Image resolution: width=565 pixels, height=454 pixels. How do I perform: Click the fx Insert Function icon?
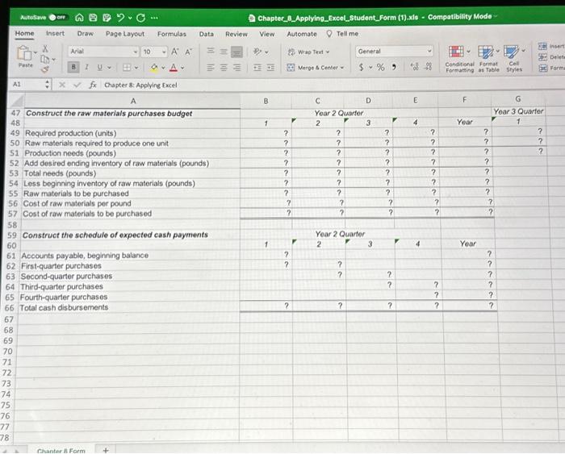tap(93, 85)
